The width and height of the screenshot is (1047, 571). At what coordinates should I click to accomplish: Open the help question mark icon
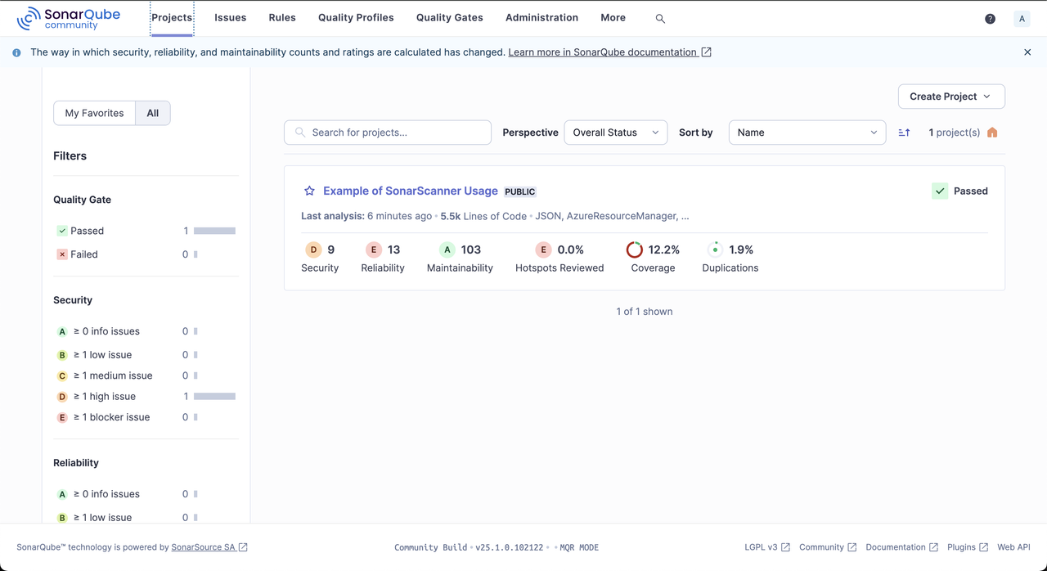point(990,19)
